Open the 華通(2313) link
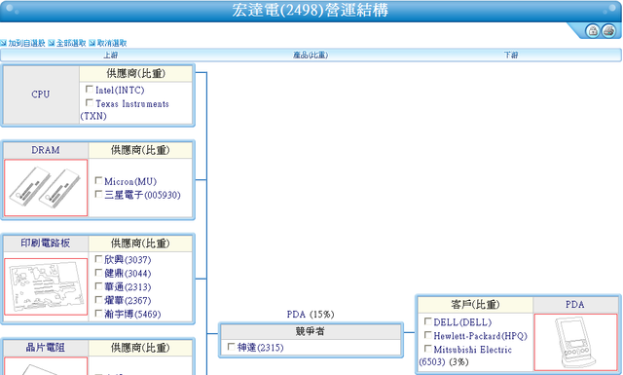This screenshot has width=623, height=375. coord(128,287)
